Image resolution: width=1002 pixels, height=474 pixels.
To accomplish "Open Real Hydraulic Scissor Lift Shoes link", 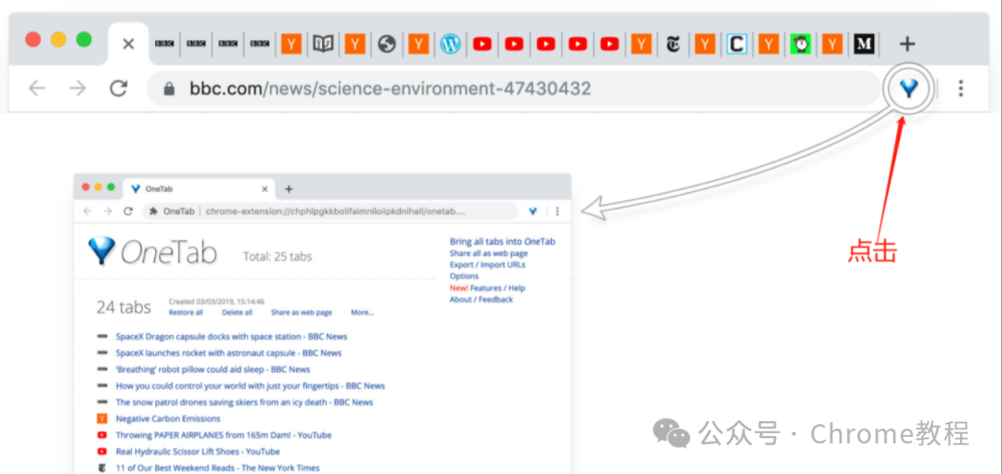I will pyautogui.click(x=198, y=452).
